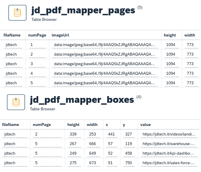Open the https://jdtech.it/warehouse-... value cell
Viewport: 201px width, 172px height.
click(x=169, y=144)
